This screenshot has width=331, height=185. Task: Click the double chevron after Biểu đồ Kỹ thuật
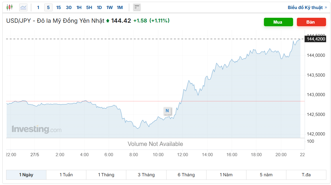326,7
